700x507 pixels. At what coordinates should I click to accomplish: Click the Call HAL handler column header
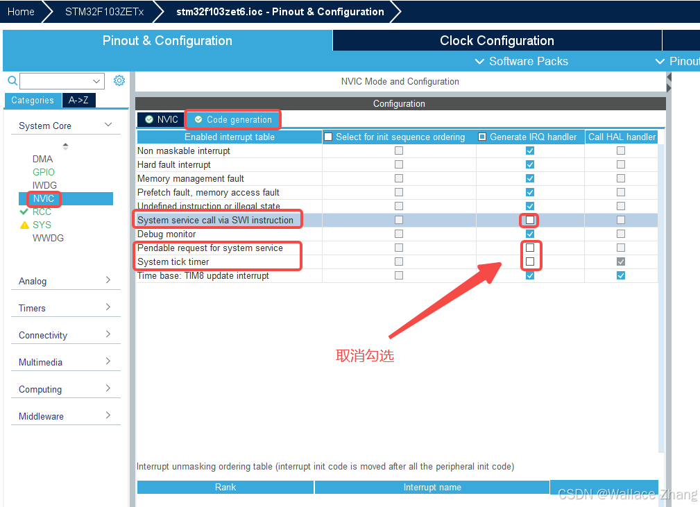click(622, 137)
